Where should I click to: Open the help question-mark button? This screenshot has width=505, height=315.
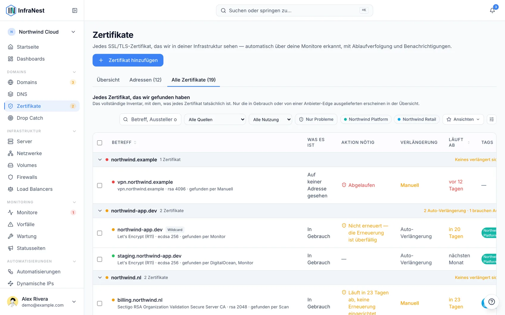(492, 302)
